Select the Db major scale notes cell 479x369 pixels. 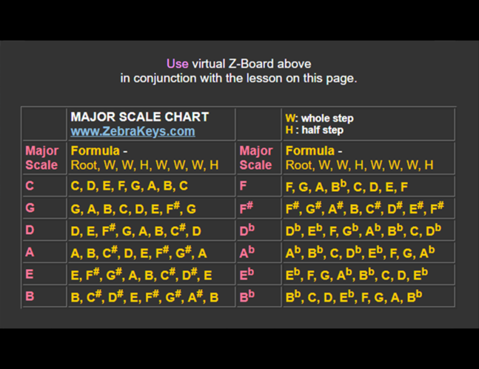363,230
